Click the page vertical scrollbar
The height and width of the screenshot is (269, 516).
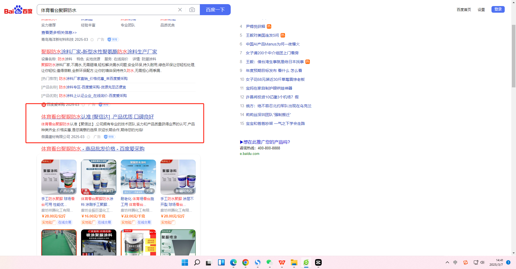pyautogui.click(x=514, y=56)
